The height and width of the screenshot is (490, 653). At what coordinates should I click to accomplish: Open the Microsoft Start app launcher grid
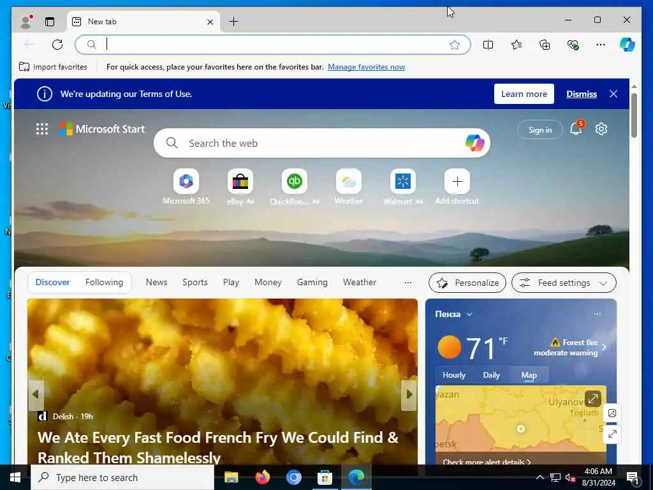click(42, 129)
